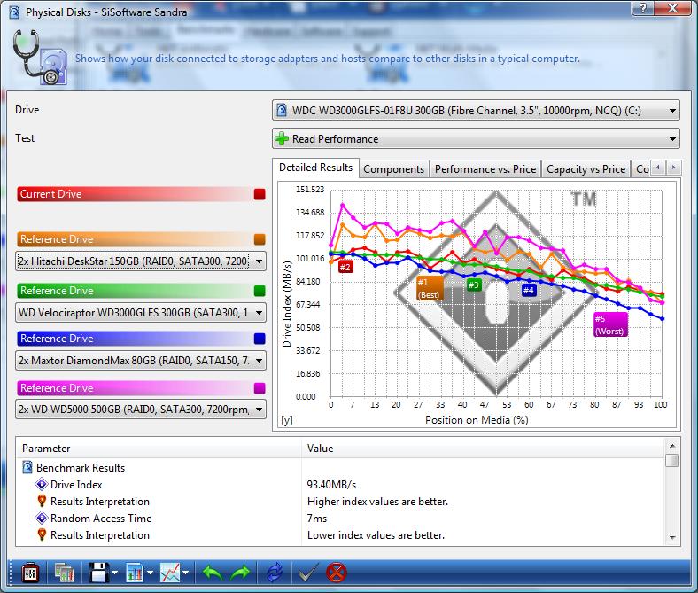Switch to Capacity vs Price tab
The width and height of the screenshot is (698, 593).
pyautogui.click(x=586, y=169)
